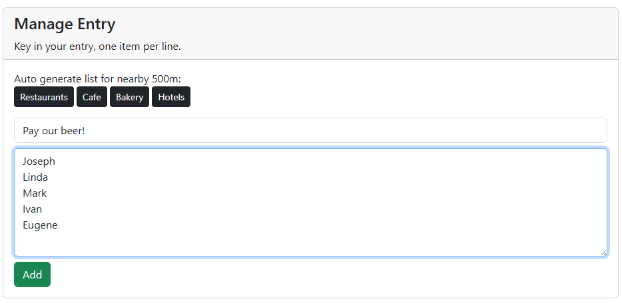Click the Manage Entry heading
This screenshot has height=303, width=622.
click(x=65, y=25)
